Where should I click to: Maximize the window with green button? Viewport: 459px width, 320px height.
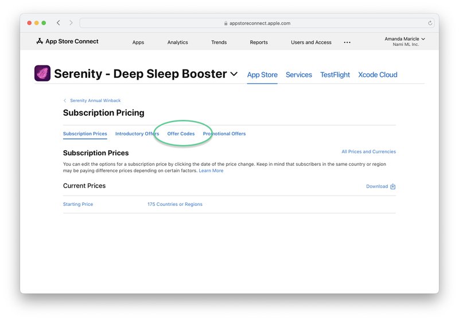click(x=44, y=23)
